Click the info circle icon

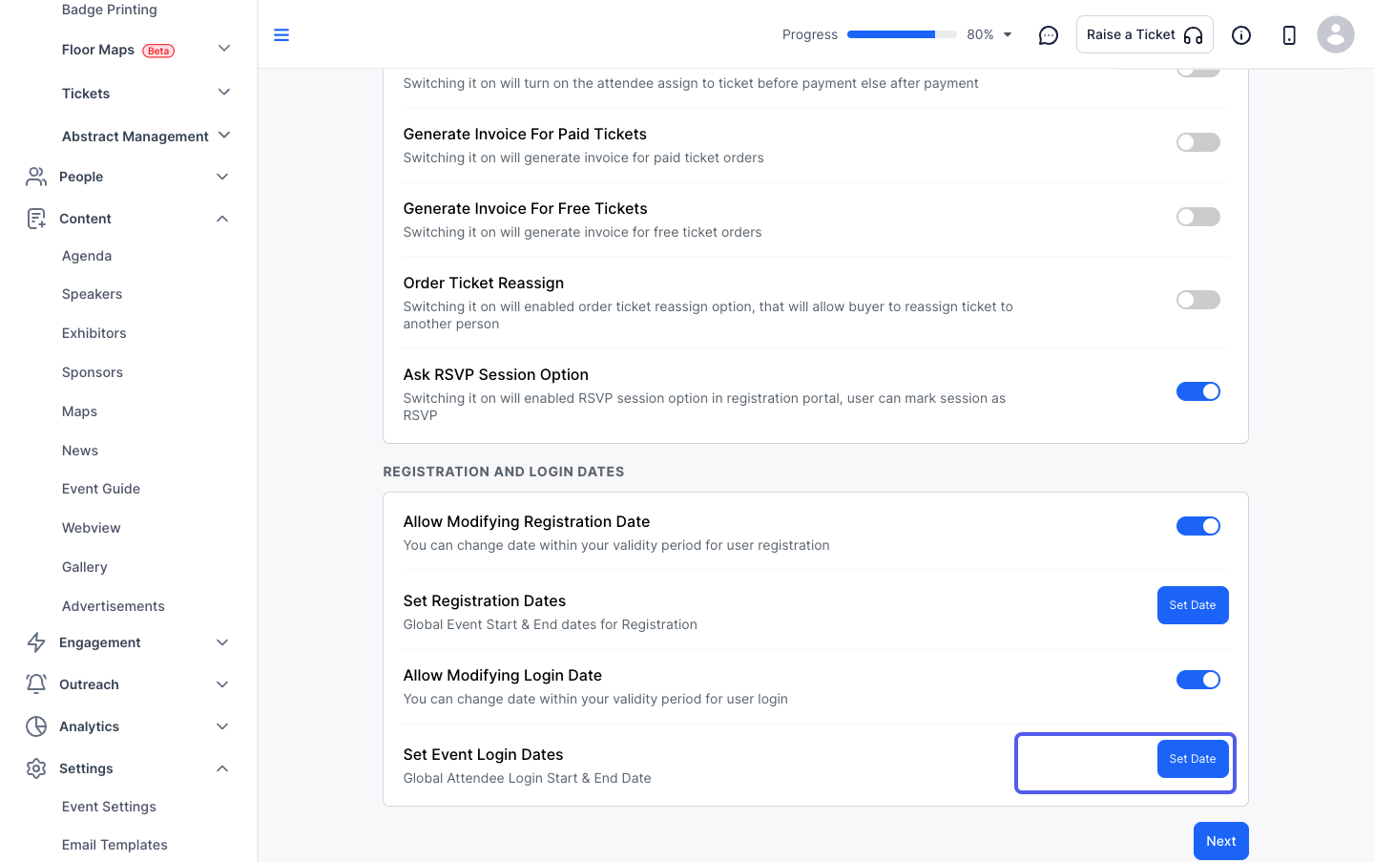pyautogui.click(x=1241, y=35)
